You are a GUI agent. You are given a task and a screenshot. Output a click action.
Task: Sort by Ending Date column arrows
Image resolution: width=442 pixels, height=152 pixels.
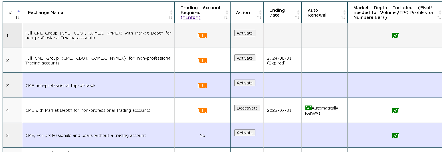(x=297, y=15)
